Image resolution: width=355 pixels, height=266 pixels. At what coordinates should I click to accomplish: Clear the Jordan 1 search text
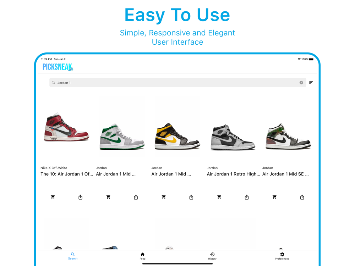pyautogui.click(x=301, y=83)
